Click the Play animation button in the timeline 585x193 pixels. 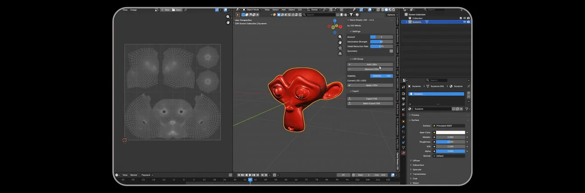(250, 175)
